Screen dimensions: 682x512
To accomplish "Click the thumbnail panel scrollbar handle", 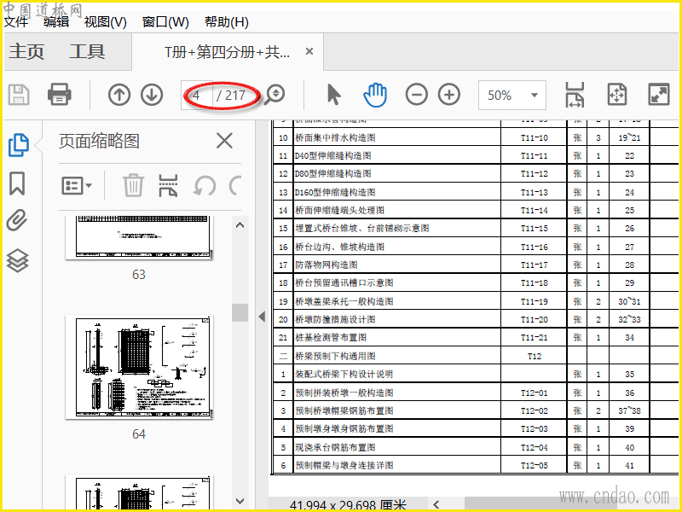I will (x=240, y=312).
